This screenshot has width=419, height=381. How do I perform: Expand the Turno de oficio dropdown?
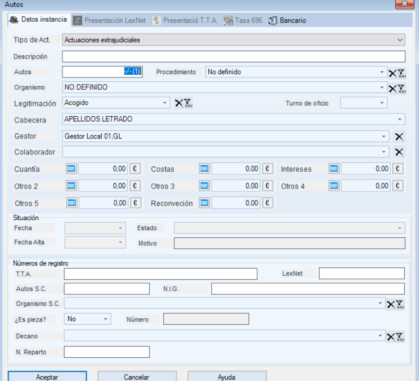point(382,103)
